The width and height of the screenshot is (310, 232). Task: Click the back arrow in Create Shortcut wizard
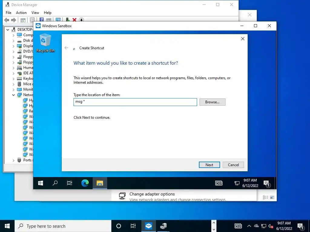pos(66,48)
